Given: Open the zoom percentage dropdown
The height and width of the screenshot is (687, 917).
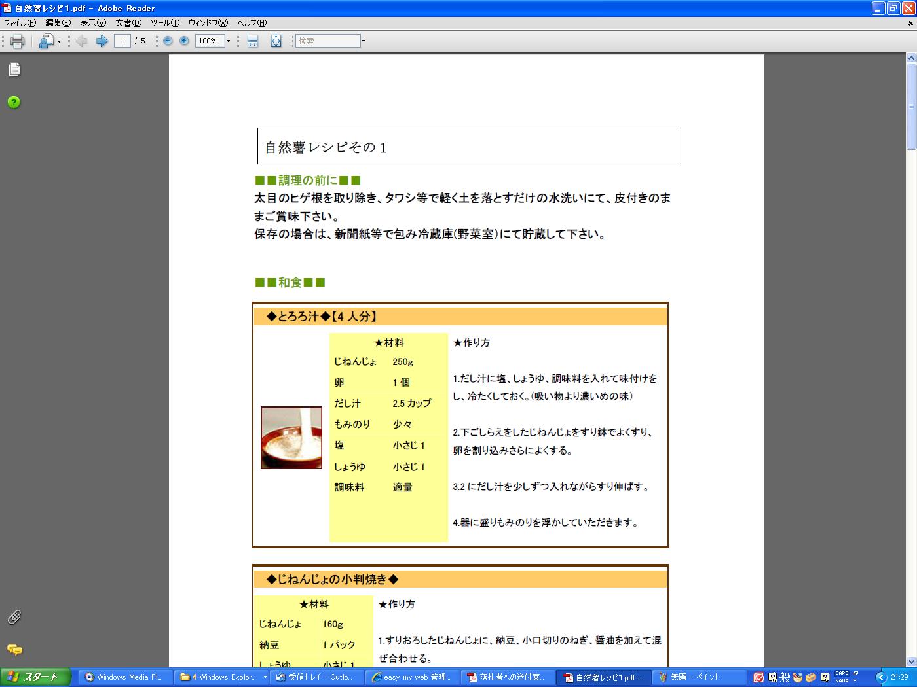Looking at the screenshot, I should (x=228, y=41).
